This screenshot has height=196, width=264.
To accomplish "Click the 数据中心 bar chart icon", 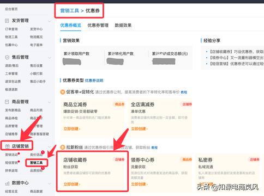I will 7,183.
